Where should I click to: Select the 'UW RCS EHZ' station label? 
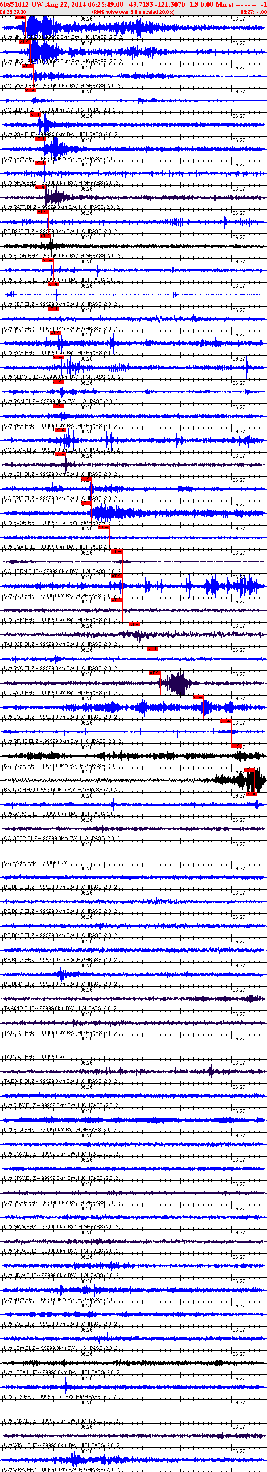[19, 353]
